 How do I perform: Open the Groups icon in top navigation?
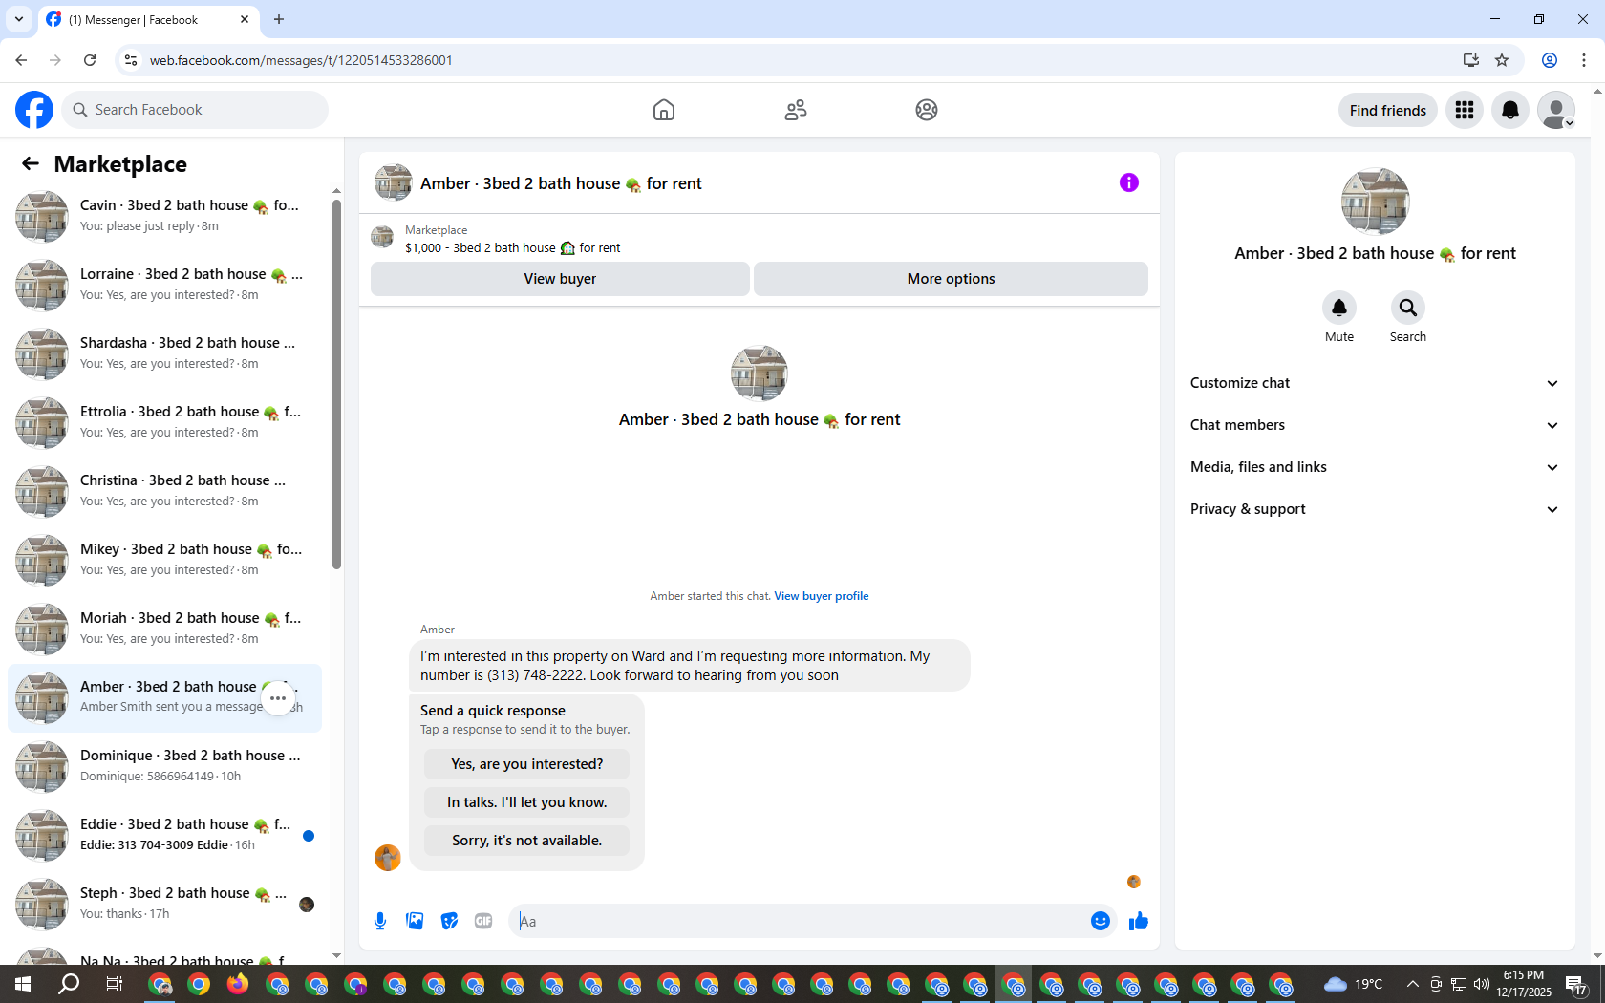pyautogui.click(x=927, y=110)
